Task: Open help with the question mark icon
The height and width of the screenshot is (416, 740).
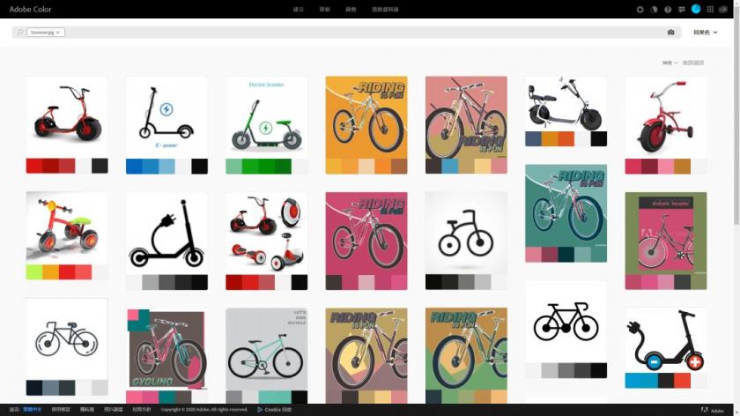Action: click(x=668, y=10)
